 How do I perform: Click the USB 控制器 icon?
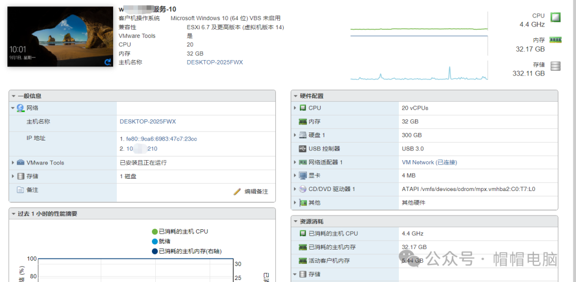(x=303, y=148)
